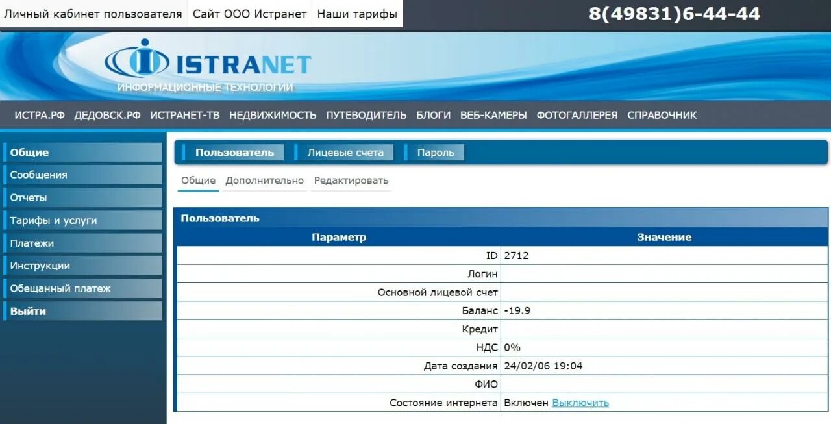This screenshot has width=831, height=424.
Task: Open Личный кабинет пользователя top link
Action: (93, 14)
